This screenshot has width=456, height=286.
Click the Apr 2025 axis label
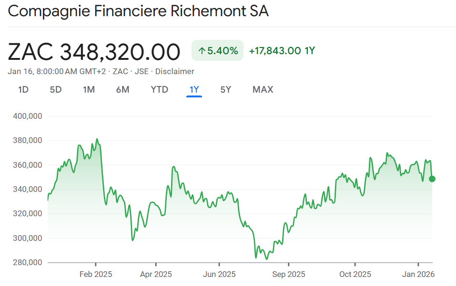tap(156, 274)
